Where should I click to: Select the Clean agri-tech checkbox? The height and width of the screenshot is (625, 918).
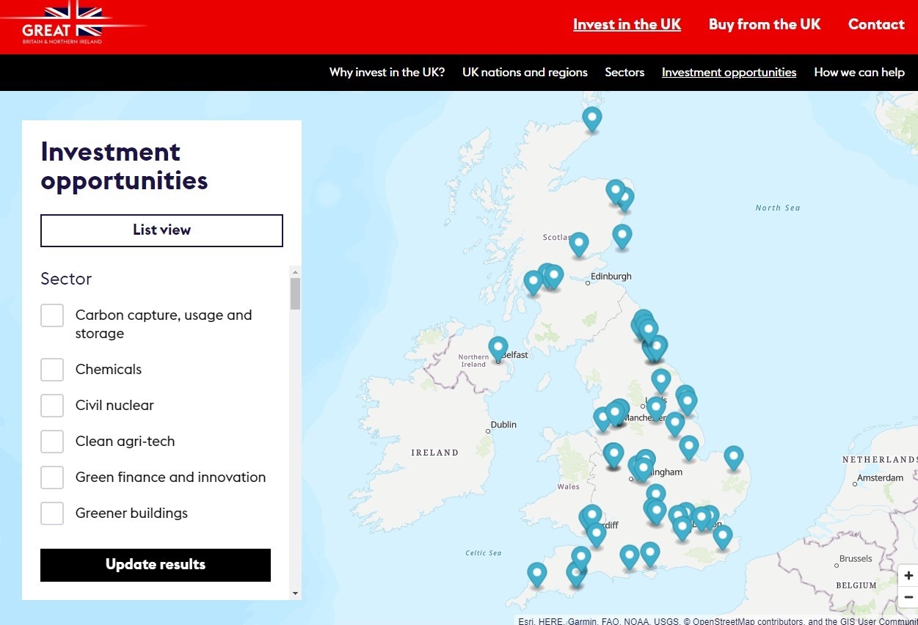tap(52, 442)
